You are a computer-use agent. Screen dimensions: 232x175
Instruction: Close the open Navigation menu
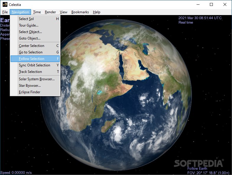point(20,12)
